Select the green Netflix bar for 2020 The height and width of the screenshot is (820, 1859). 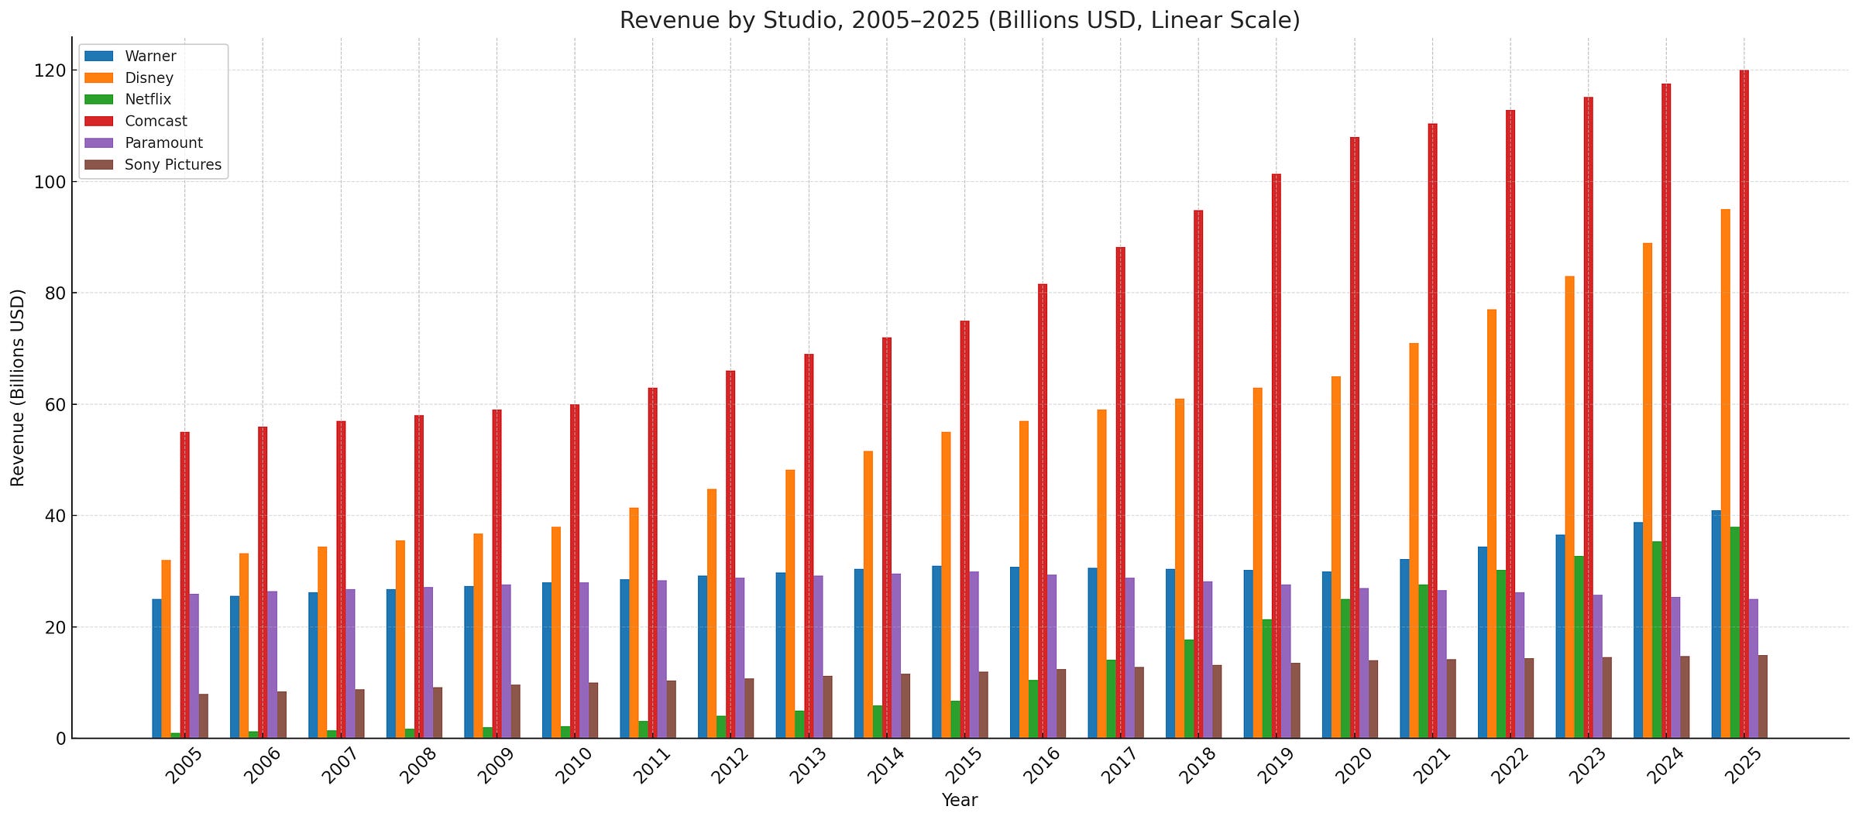(x=1345, y=668)
